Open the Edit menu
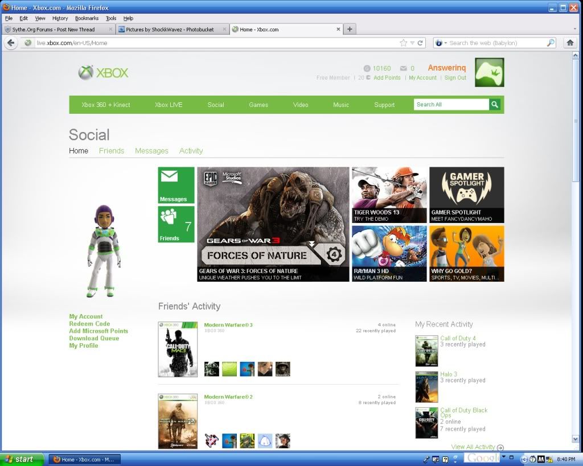This screenshot has width=583, height=466. [23, 18]
